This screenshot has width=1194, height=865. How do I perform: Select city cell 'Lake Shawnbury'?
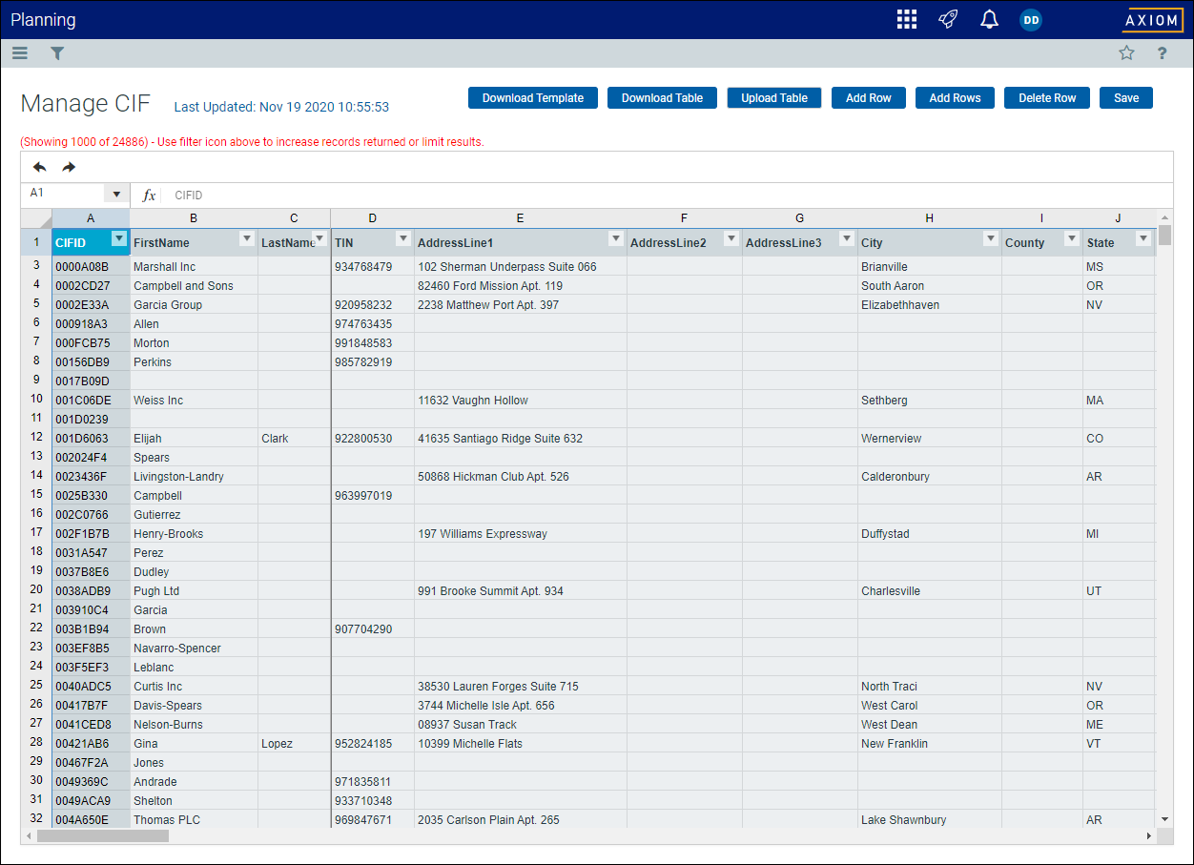[930, 819]
